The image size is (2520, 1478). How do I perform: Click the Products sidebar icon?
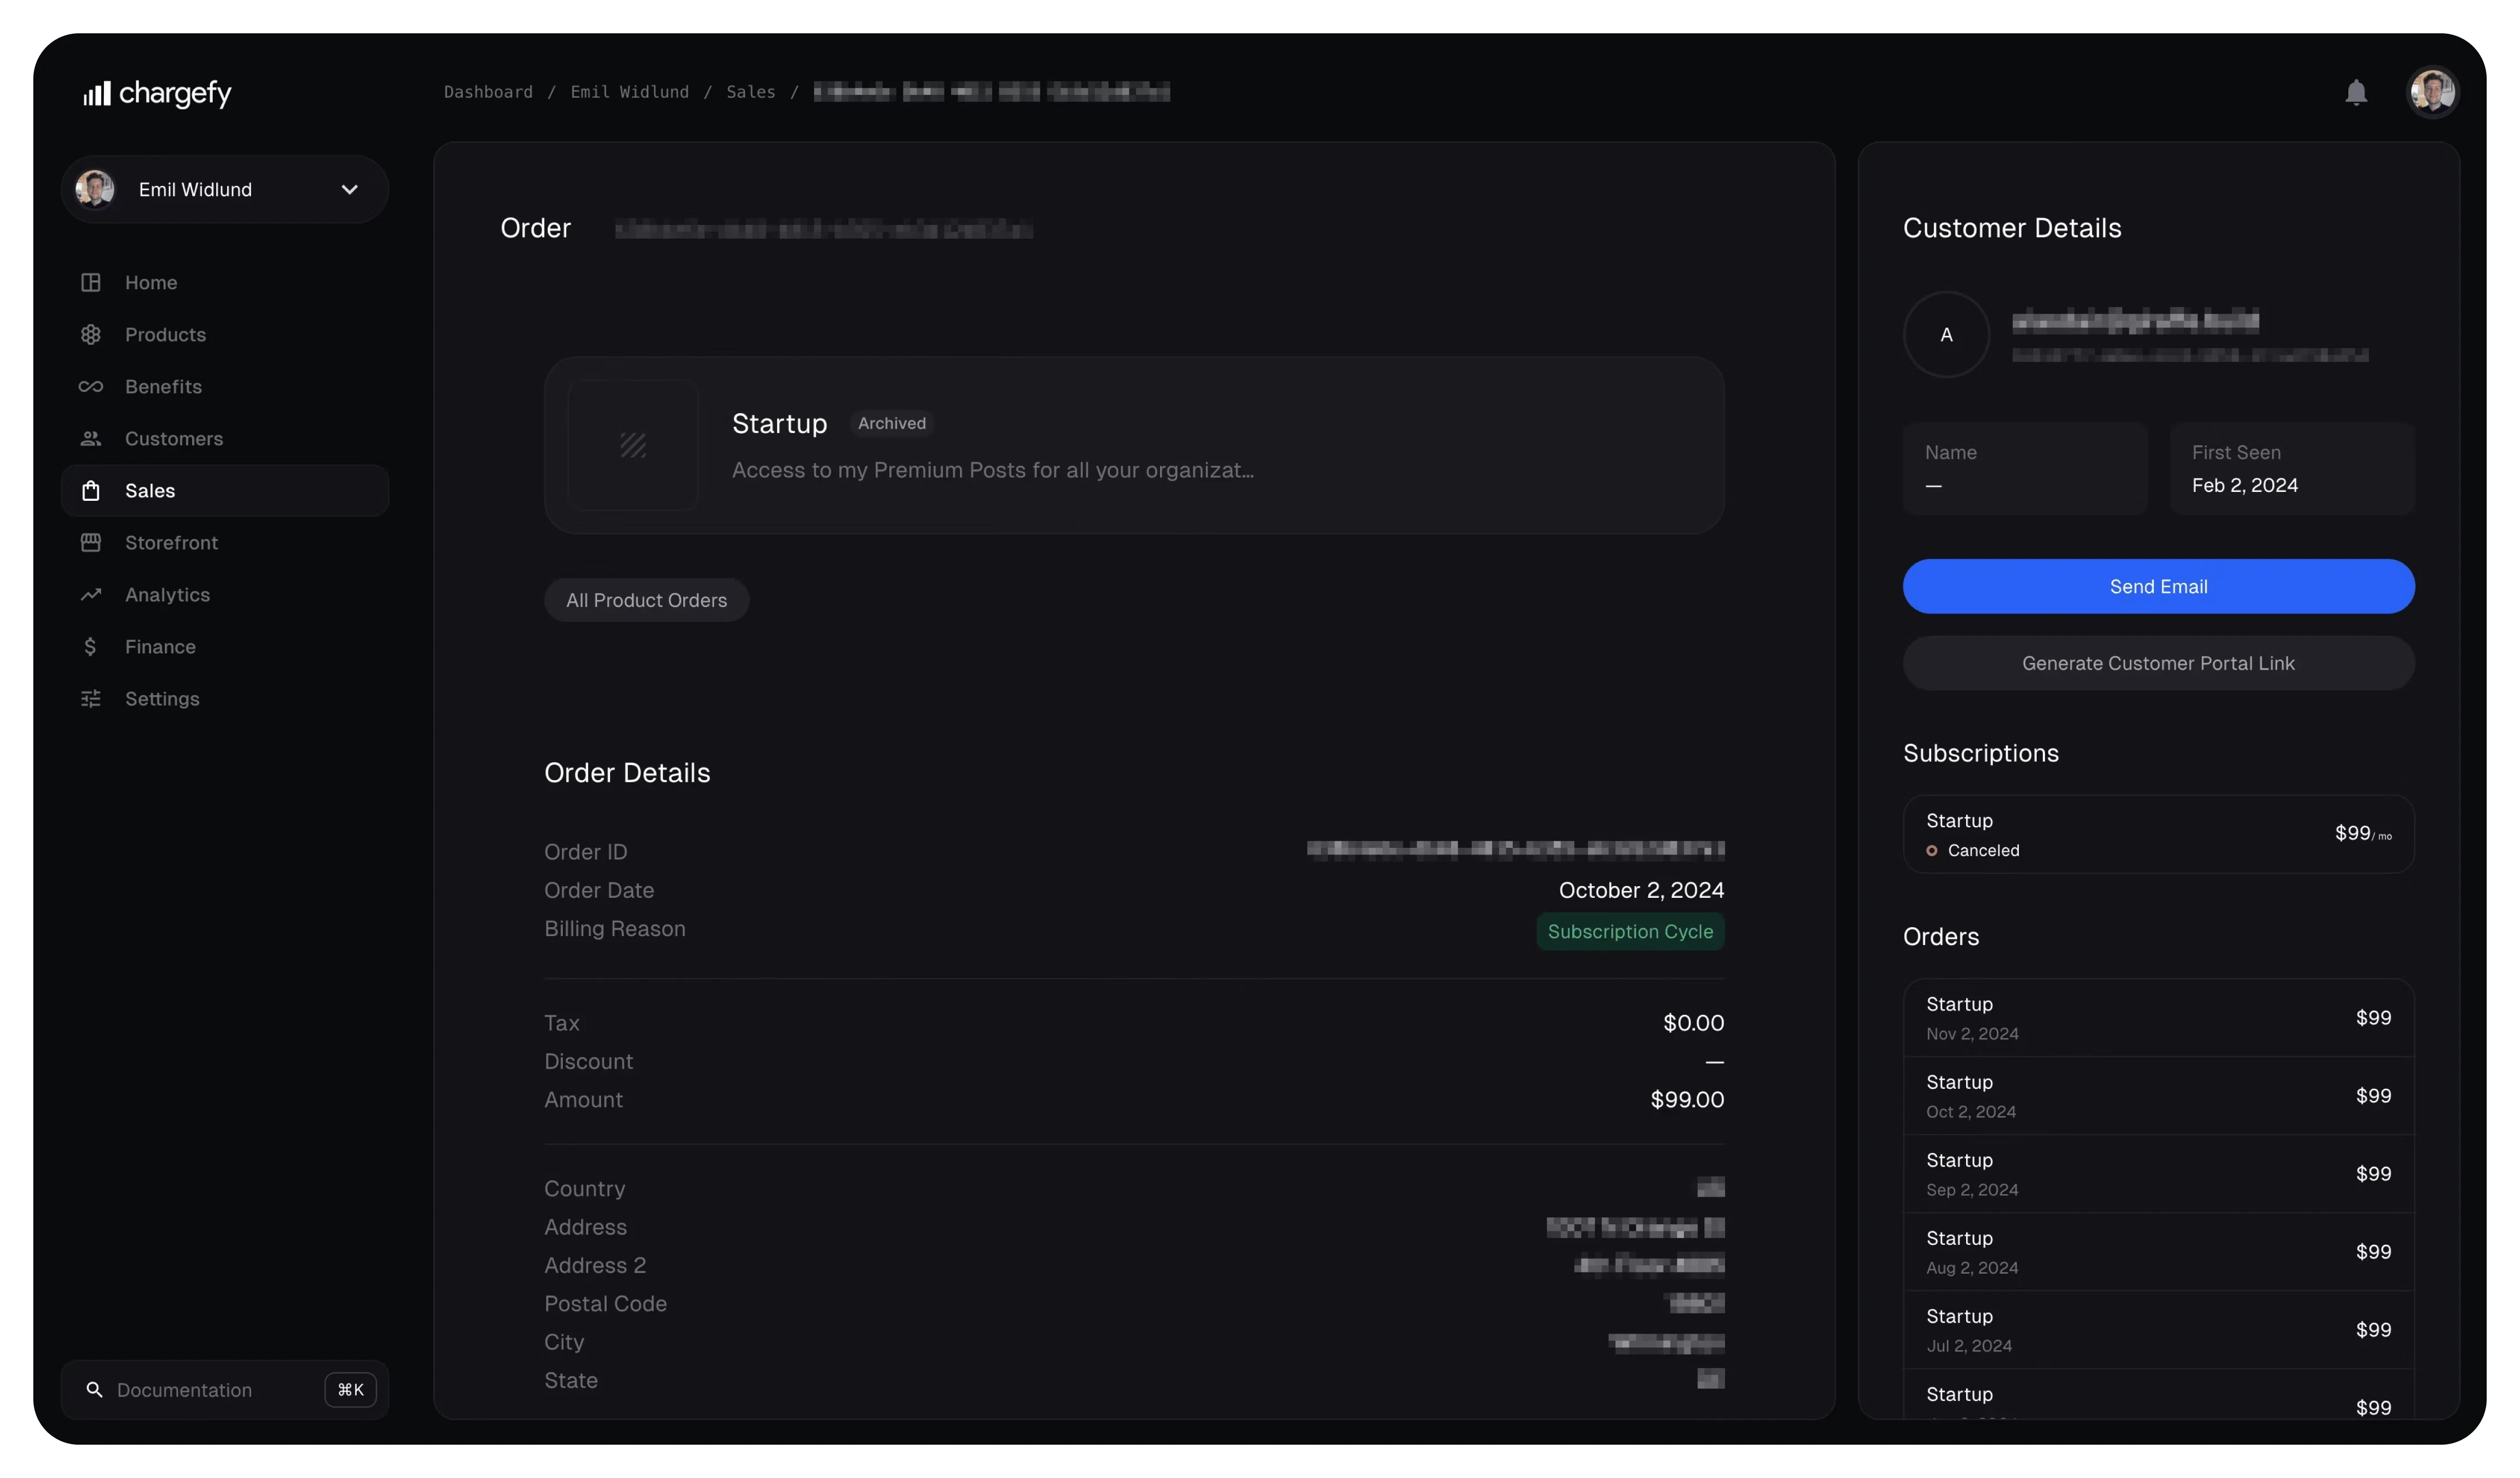click(x=91, y=335)
